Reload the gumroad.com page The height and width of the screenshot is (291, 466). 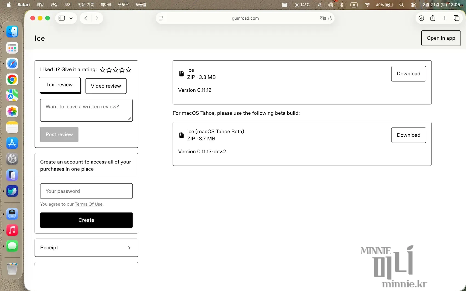[x=330, y=18]
